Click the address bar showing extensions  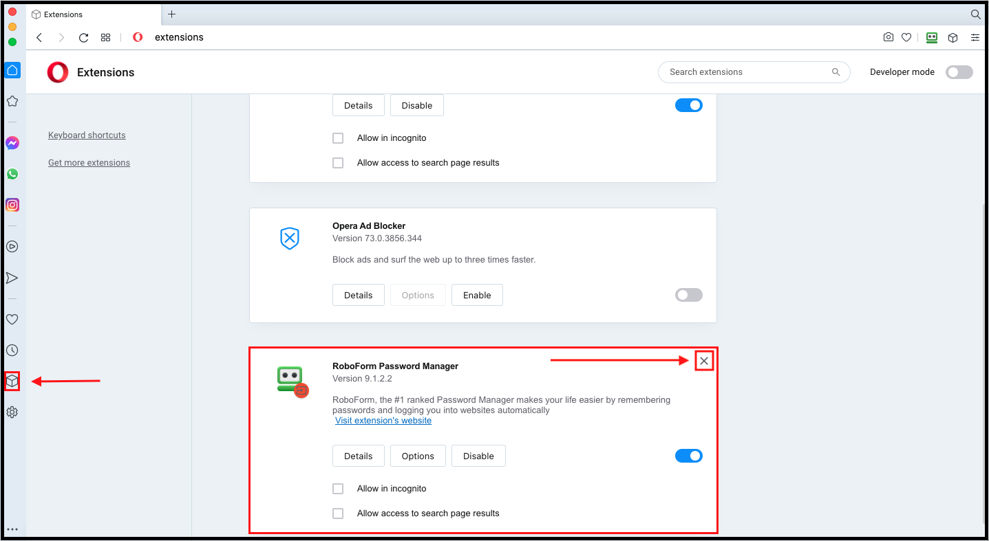pos(179,38)
